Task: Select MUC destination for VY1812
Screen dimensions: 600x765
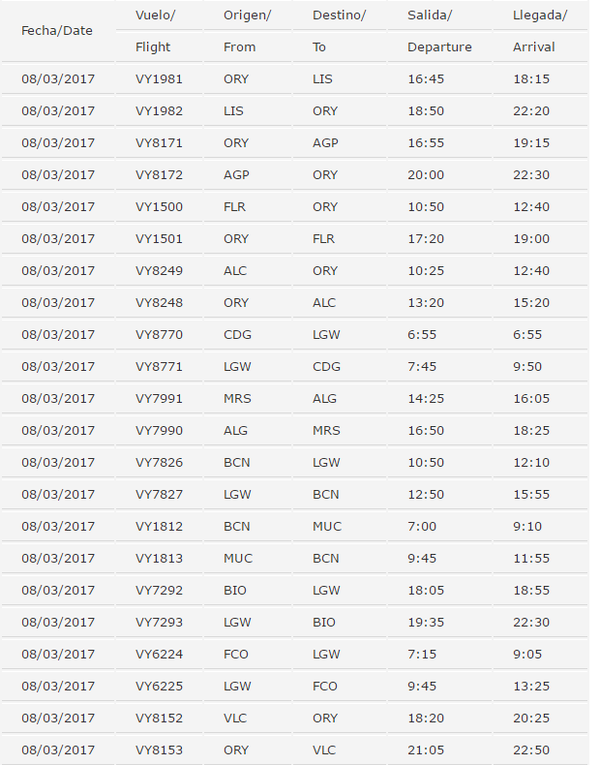Action: [327, 527]
